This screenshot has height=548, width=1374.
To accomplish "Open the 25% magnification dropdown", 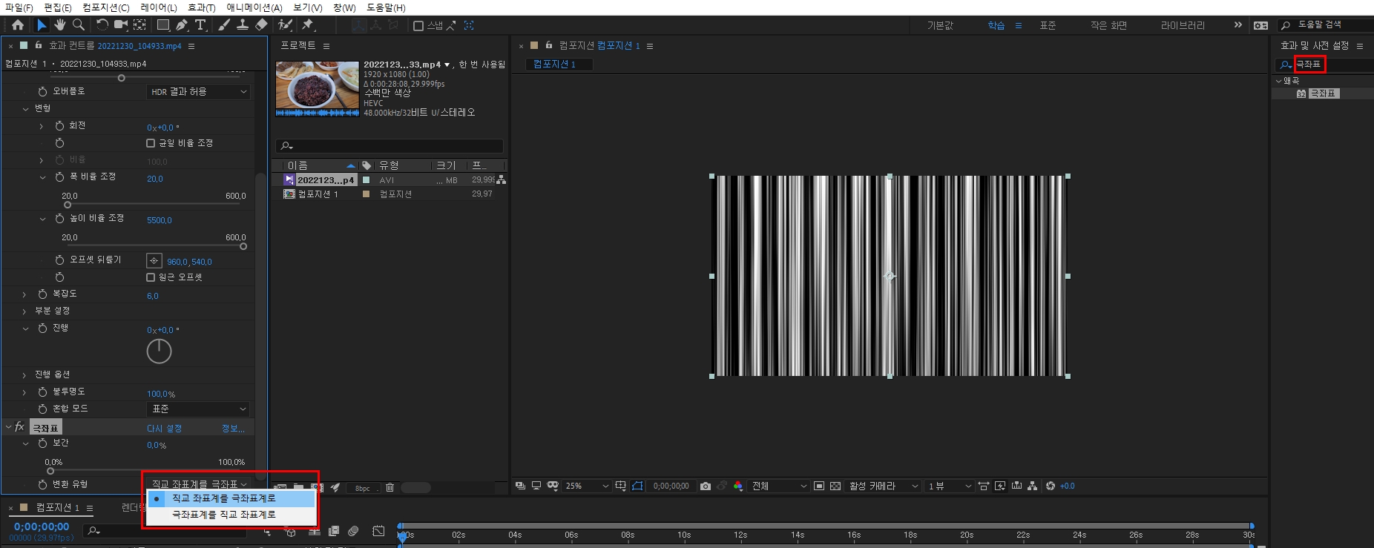I will click(587, 486).
